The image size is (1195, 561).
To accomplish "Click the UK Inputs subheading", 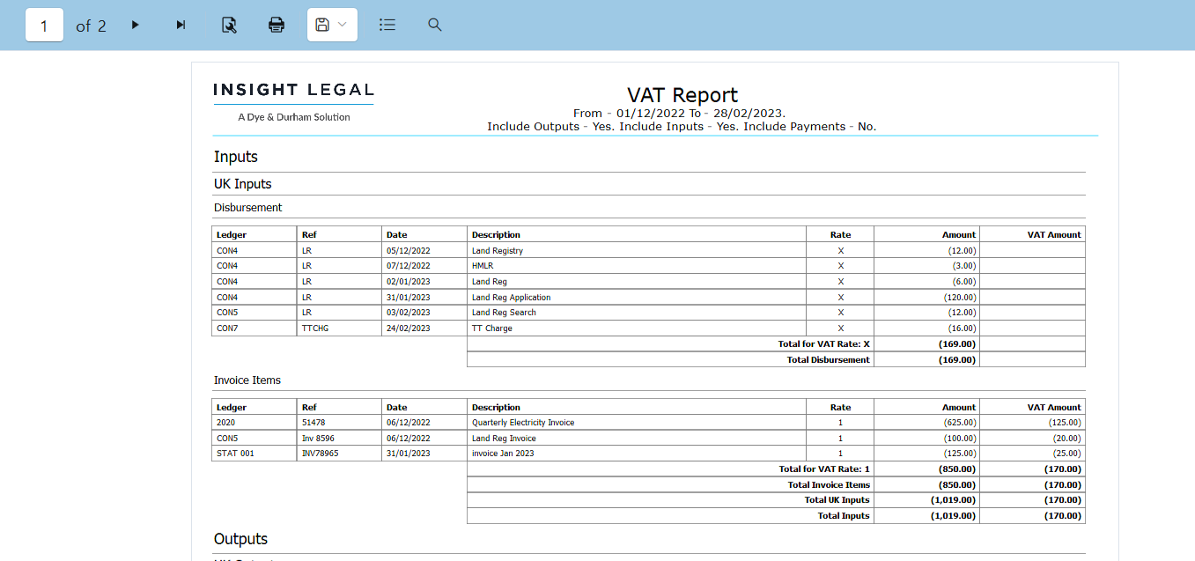I will (243, 184).
